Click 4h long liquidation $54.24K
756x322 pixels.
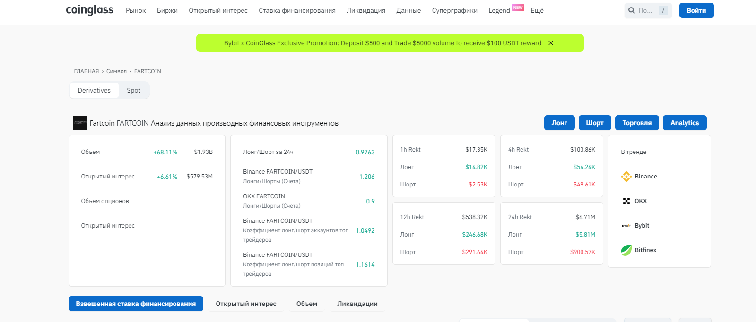(x=584, y=167)
